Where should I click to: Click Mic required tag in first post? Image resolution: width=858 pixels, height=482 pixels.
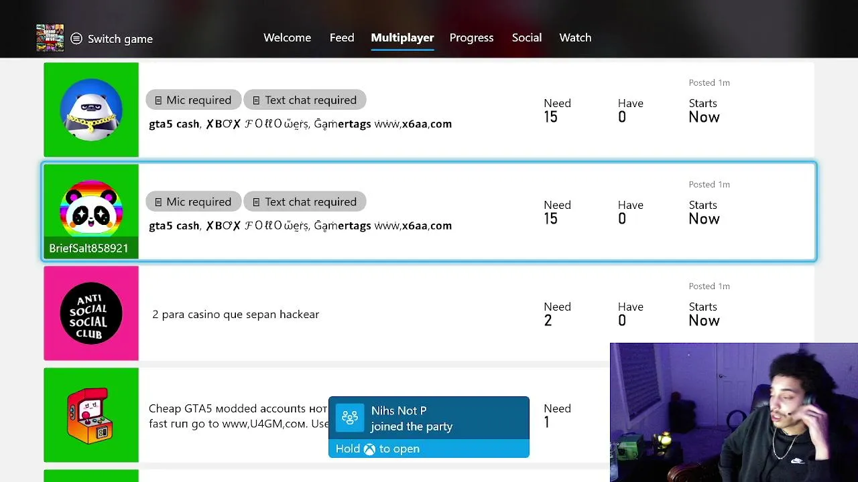tap(193, 100)
